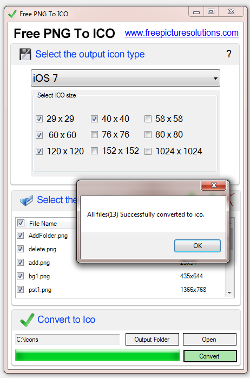Select the bg1.png file name
The width and height of the screenshot is (250, 378).
tap(39, 276)
